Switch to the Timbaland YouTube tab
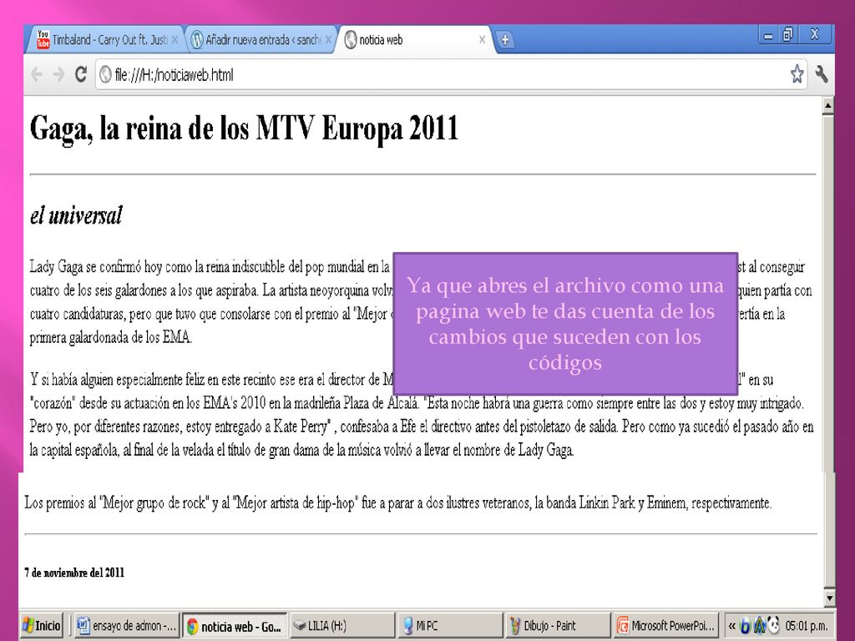Viewport: 855px width, 641px height. point(104,40)
